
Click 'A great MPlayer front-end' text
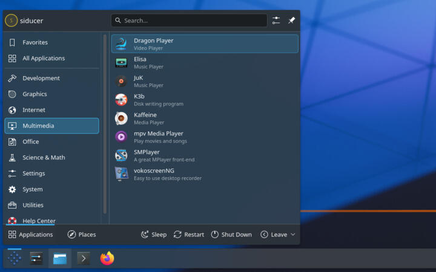pos(164,160)
